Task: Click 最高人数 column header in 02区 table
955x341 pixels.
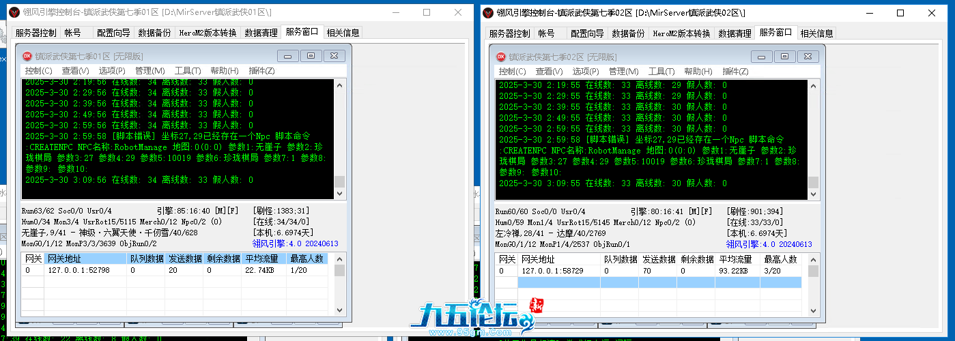Action: pos(782,260)
